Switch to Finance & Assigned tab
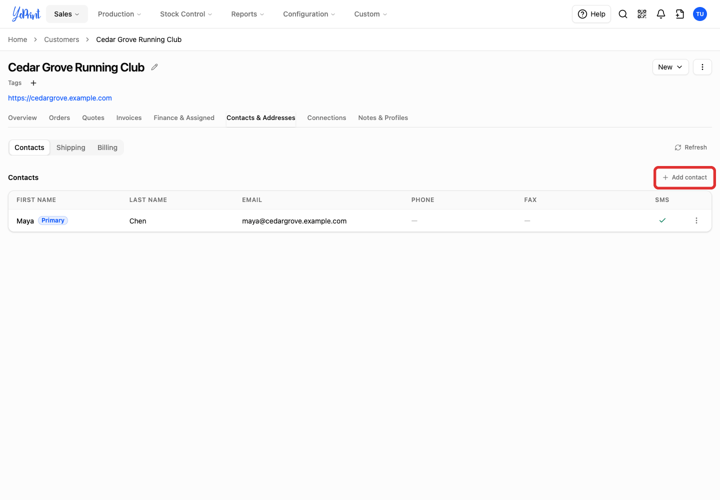The height and width of the screenshot is (500, 720). pyautogui.click(x=184, y=118)
